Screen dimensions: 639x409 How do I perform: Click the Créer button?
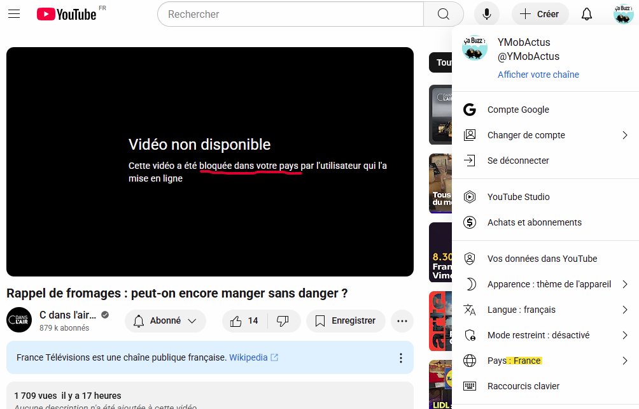click(540, 14)
